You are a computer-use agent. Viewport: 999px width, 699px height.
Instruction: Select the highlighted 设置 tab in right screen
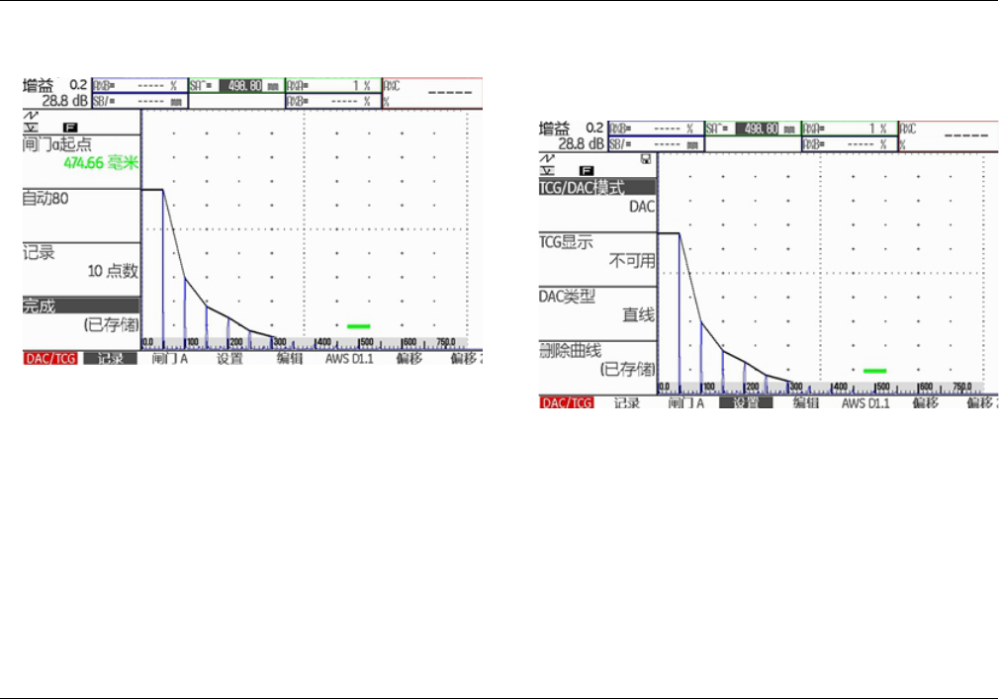[x=746, y=402]
